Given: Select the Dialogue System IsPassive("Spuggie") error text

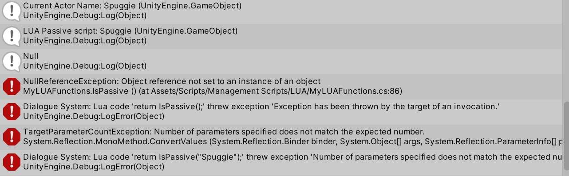Looking at the screenshot, I should click(293, 157).
